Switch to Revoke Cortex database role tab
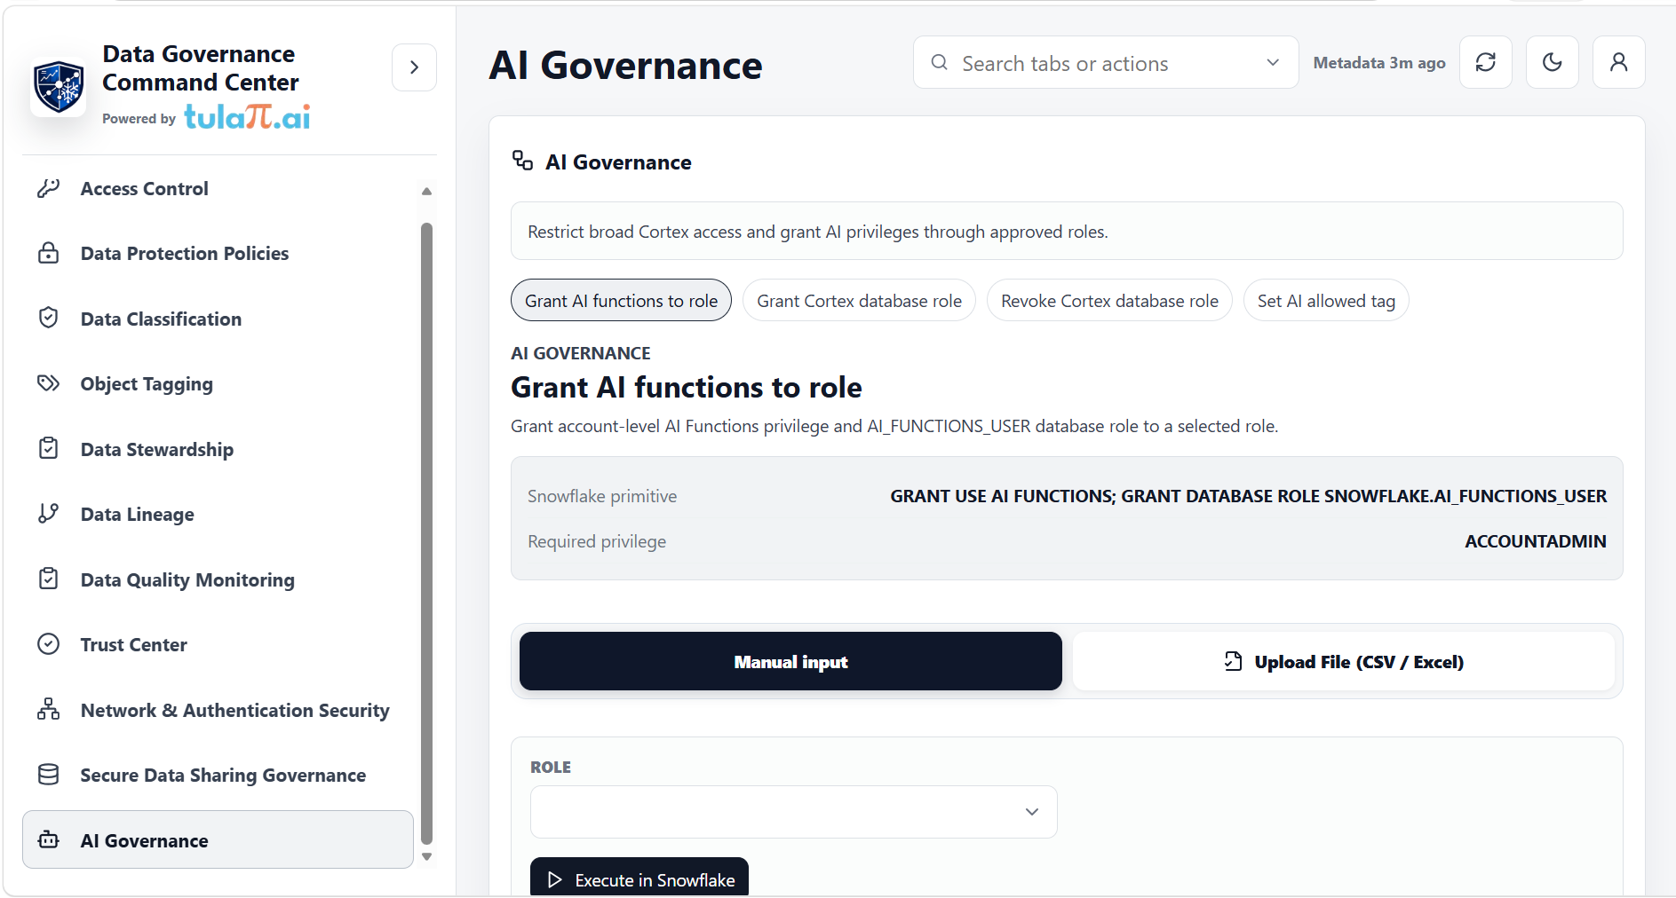This screenshot has height=898, width=1676. [x=1109, y=301]
